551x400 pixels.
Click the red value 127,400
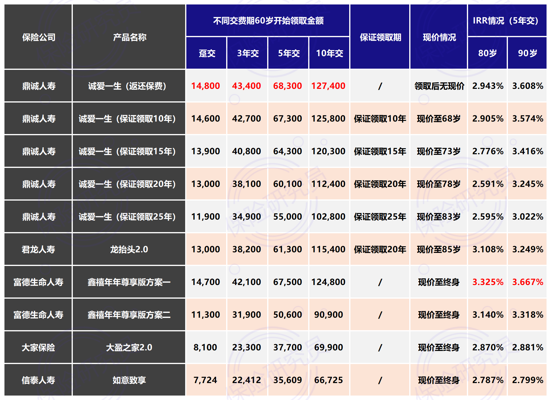(329, 86)
